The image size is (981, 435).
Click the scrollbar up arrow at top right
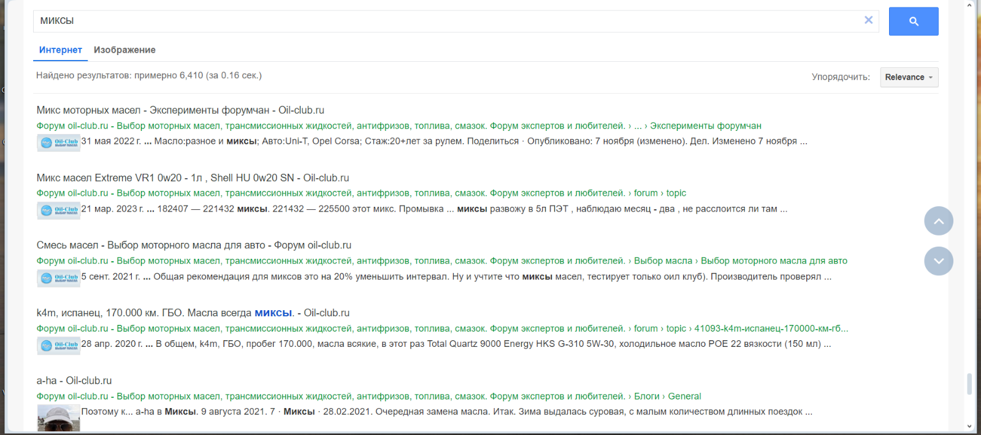pyautogui.click(x=969, y=5)
